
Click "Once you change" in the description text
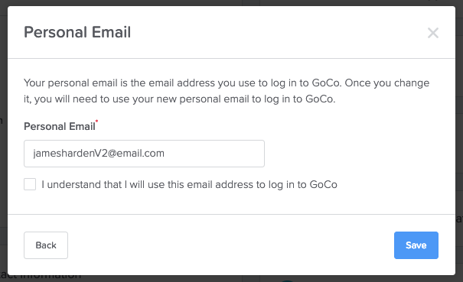(x=387, y=83)
